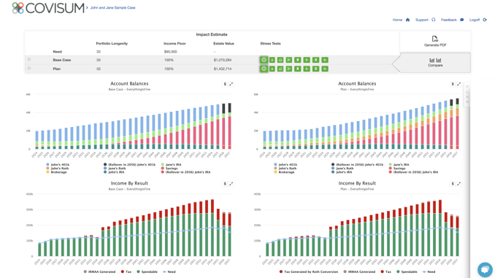
Task: Click the gear stress test icon in Base Case row
Action: pyautogui.click(x=264, y=60)
